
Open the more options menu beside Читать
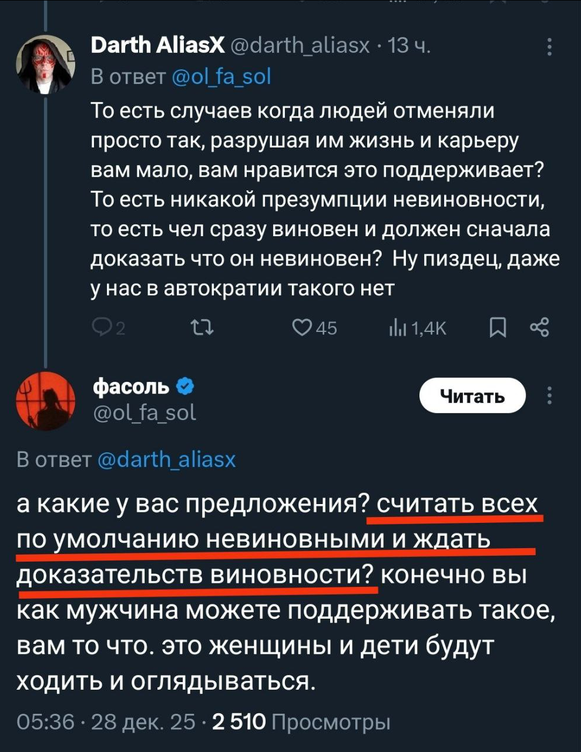click(x=549, y=396)
